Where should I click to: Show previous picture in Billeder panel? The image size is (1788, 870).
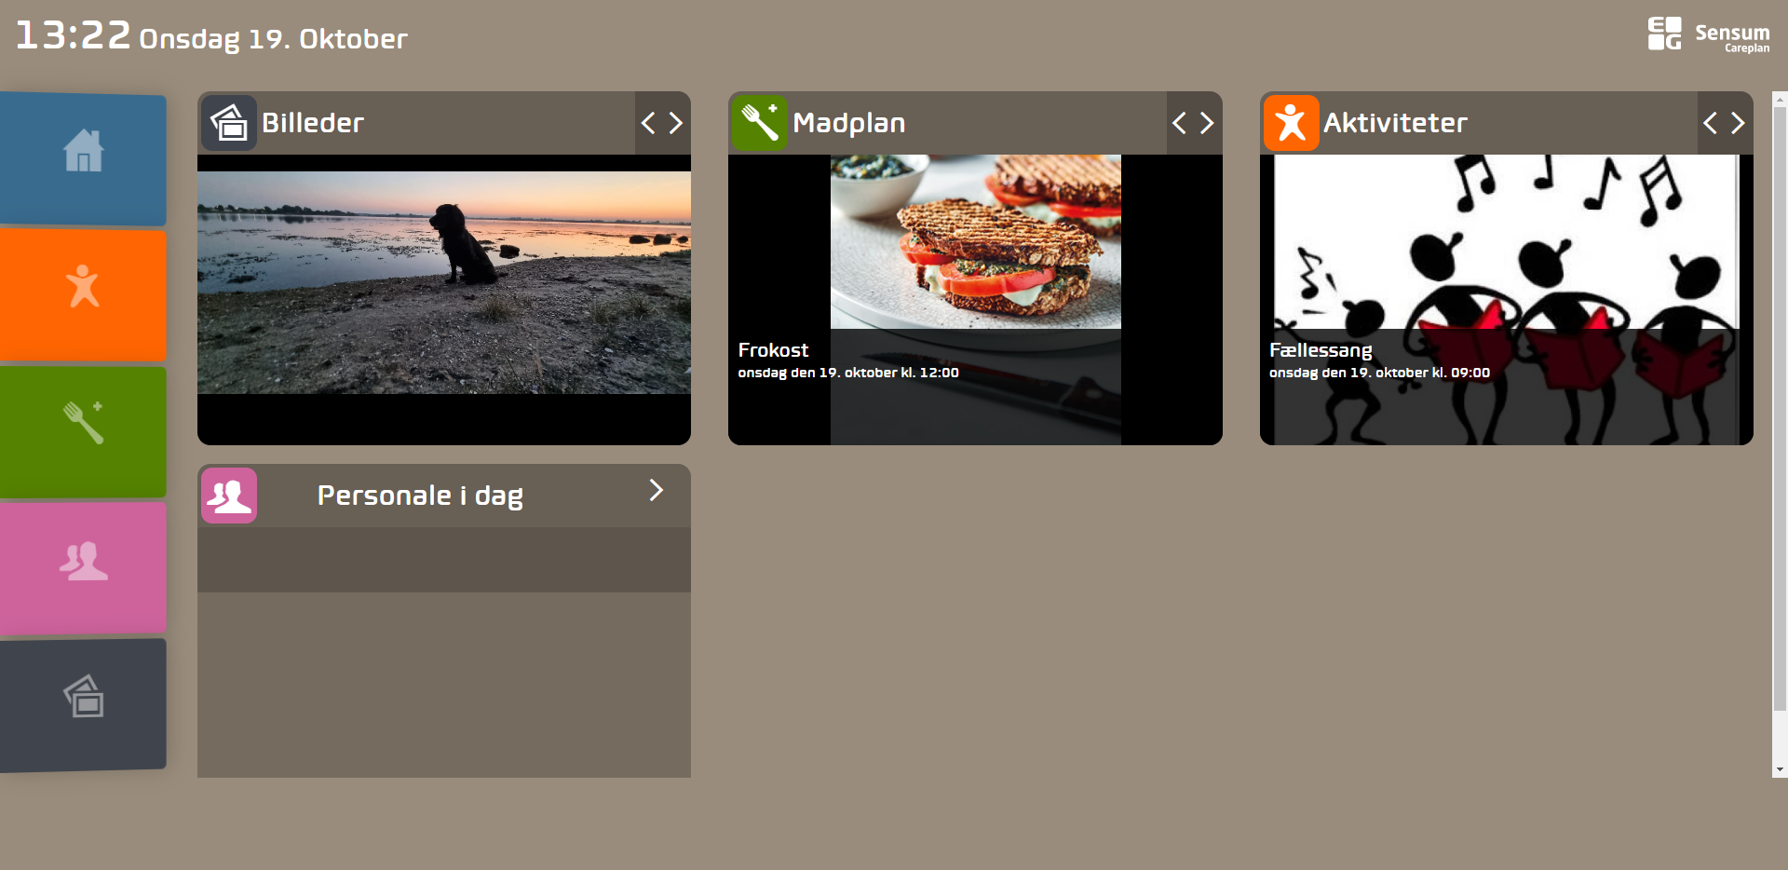648,123
